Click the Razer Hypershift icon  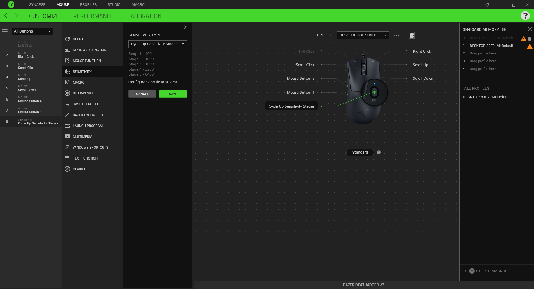tap(67, 115)
